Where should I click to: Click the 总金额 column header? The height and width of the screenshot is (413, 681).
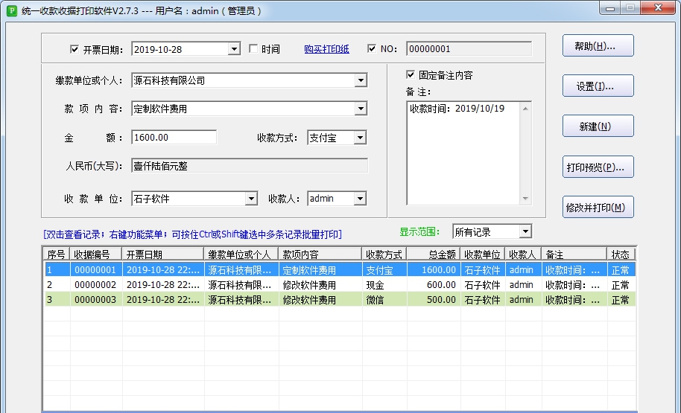click(432, 254)
